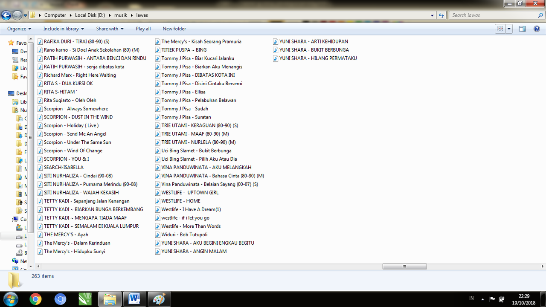Select Local Disk (D:) in the breadcrumb
This screenshot has width=546, height=307.
point(90,15)
